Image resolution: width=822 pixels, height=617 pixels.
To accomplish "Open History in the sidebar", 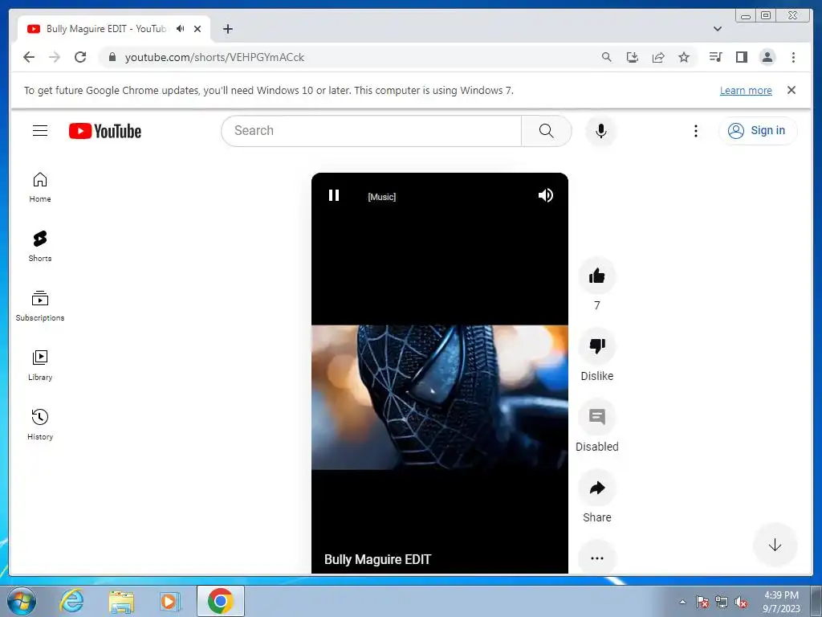I will (40, 425).
